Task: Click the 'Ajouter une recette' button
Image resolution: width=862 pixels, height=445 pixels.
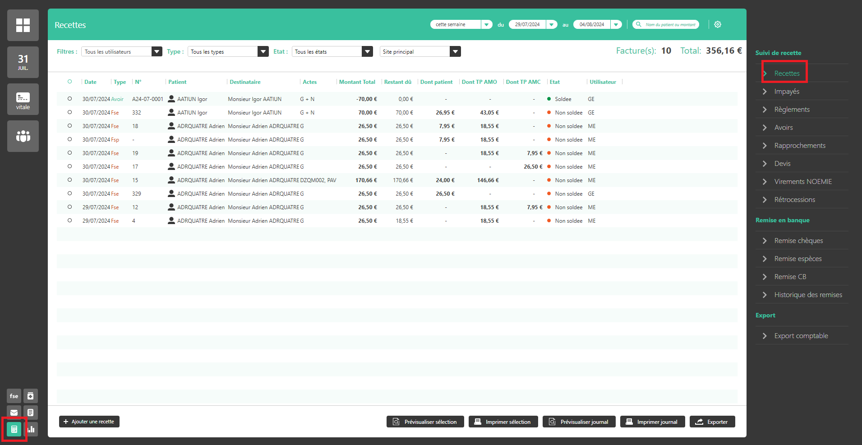Action: point(89,422)
